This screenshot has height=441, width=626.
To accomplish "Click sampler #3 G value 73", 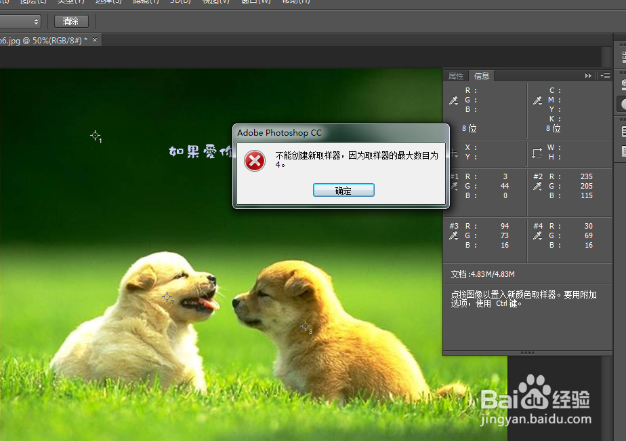I will pos(505,235).
